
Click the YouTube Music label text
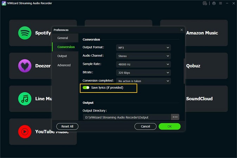pos(52,132)
